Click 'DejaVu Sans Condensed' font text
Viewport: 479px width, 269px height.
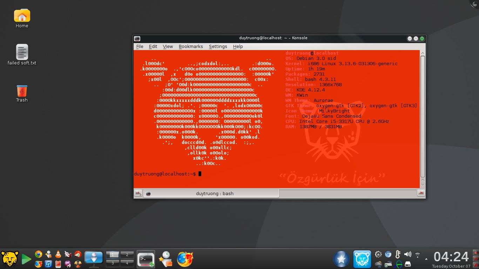tap(331, 116)
